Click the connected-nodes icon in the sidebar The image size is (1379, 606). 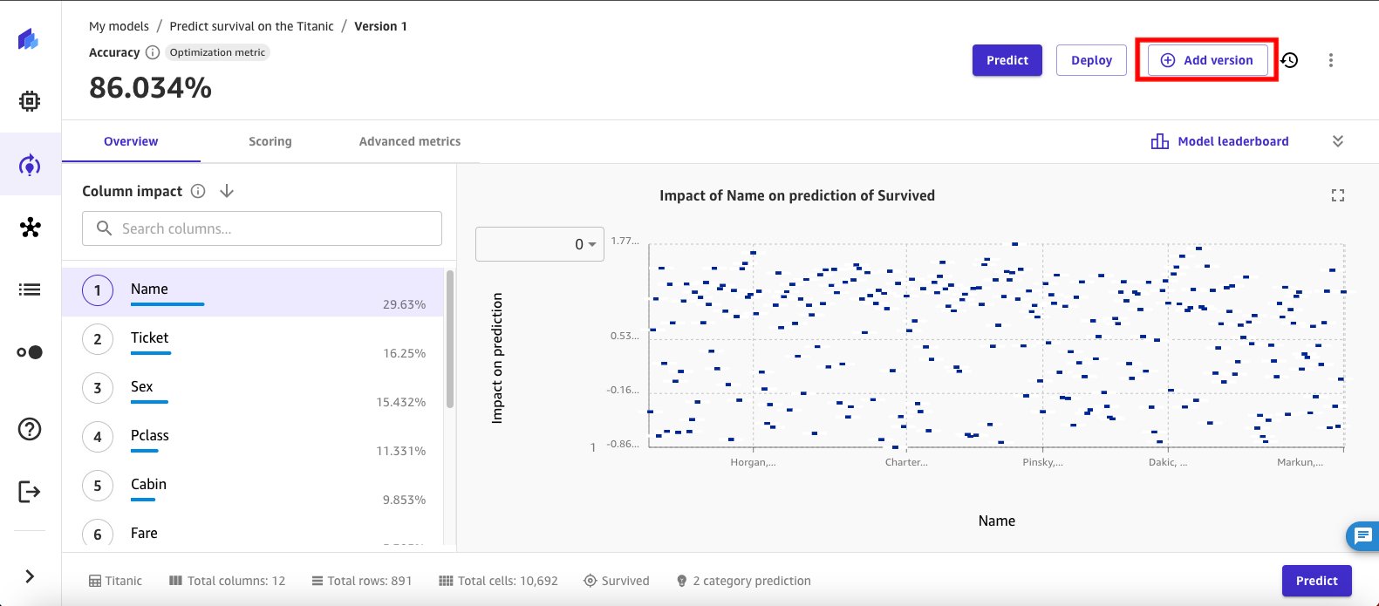[31, 228]
